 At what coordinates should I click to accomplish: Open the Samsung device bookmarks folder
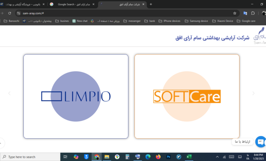click(x=196, y=21)
